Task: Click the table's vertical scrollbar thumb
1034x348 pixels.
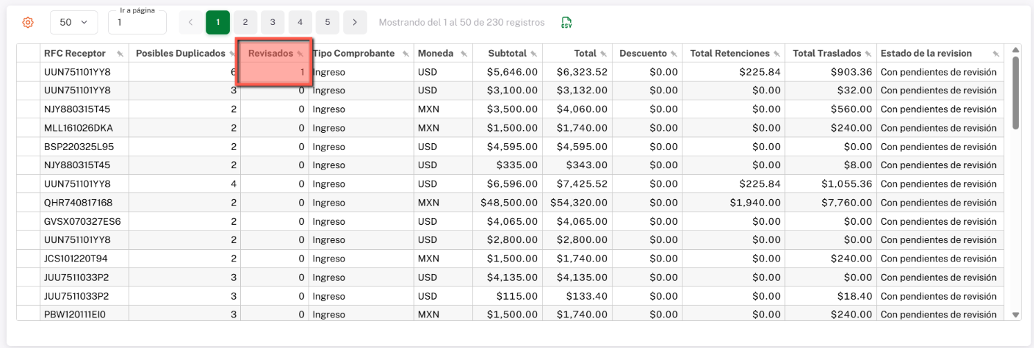Action: [x=1015, y=92]
